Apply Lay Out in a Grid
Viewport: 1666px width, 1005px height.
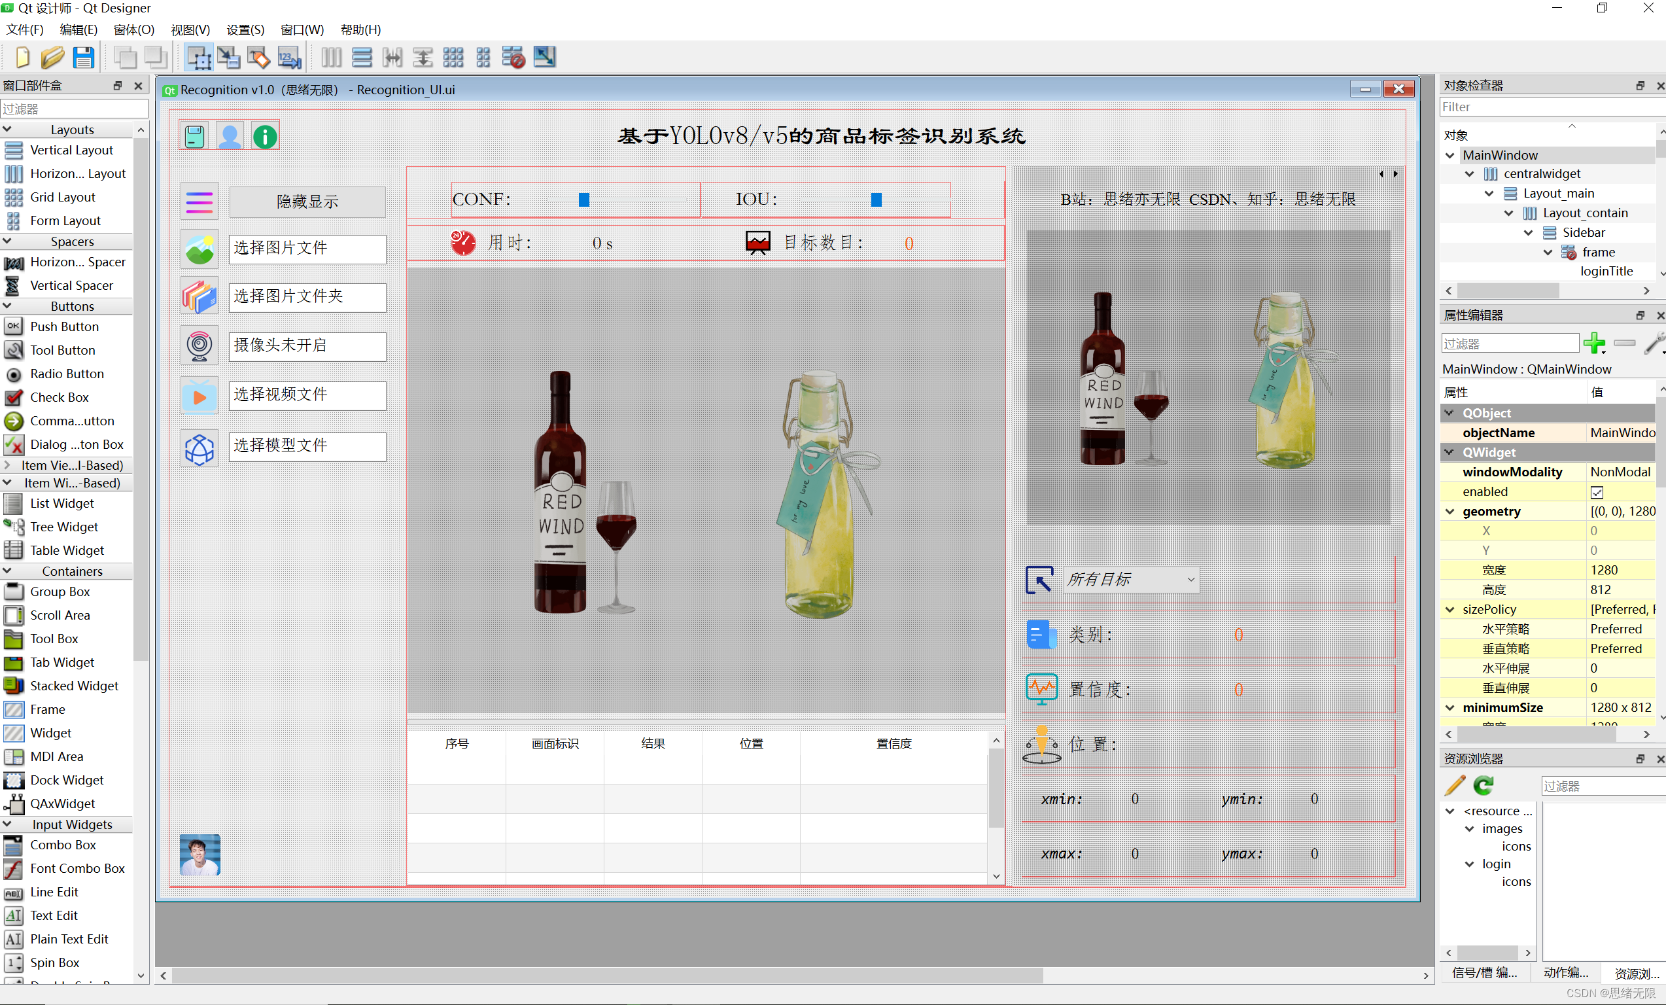coord(453,58)
